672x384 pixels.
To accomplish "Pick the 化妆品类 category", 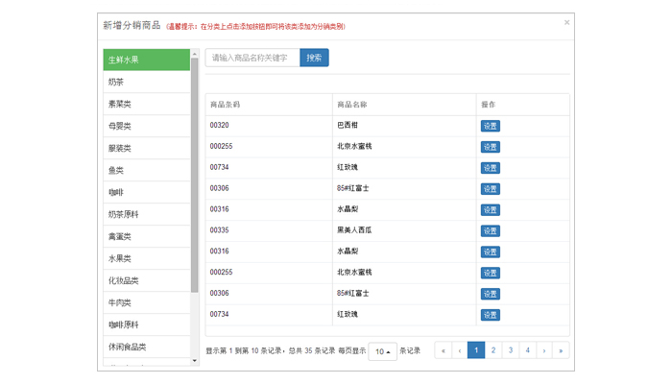I will click(147, 280).
